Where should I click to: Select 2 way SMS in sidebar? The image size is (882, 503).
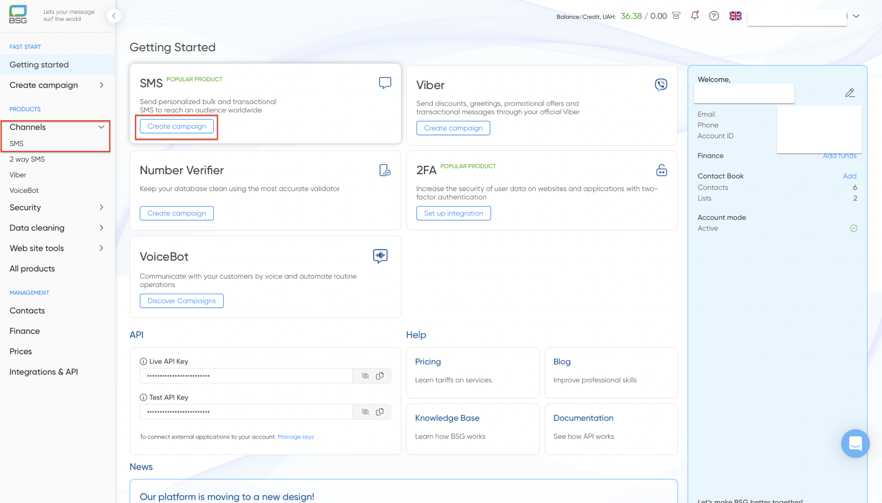tap(27, 159)
